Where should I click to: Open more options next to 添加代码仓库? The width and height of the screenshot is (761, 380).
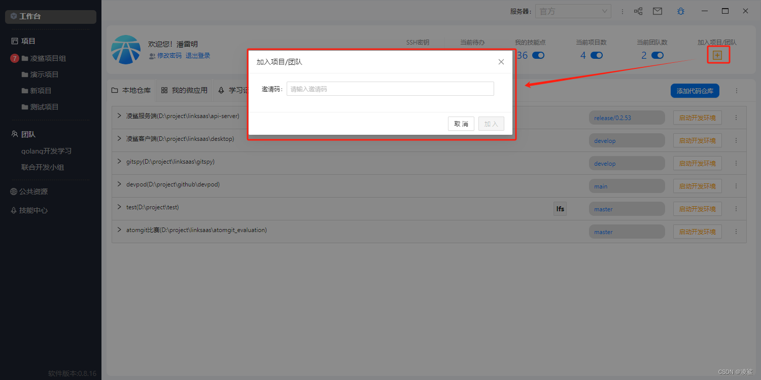tap(737, 91)
